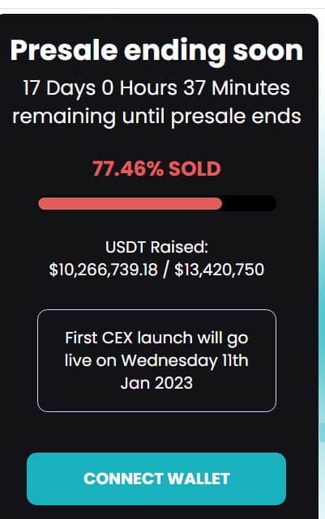
Task: Click the remaining until presale ends text
Action: tap(156, 117)
